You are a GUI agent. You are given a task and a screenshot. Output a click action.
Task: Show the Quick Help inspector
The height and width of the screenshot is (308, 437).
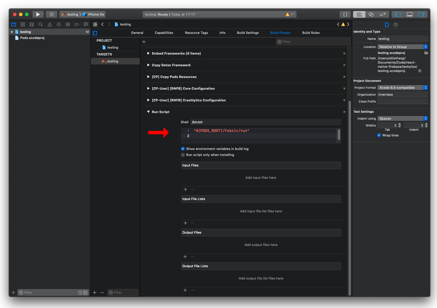395,25
